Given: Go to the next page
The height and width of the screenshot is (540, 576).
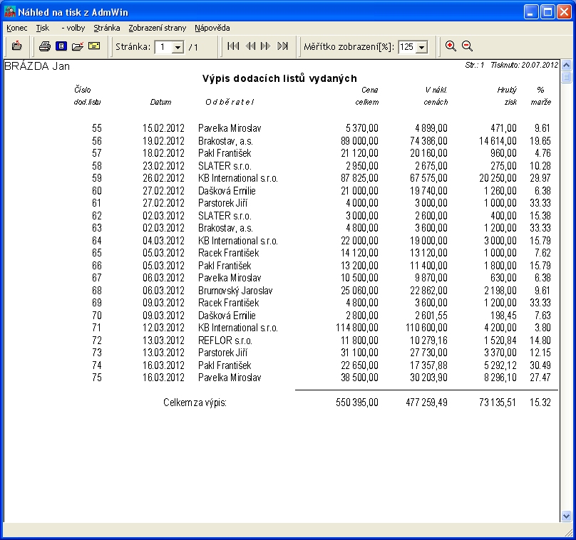Looking at the screenshot, I should [x=265, y=46].
